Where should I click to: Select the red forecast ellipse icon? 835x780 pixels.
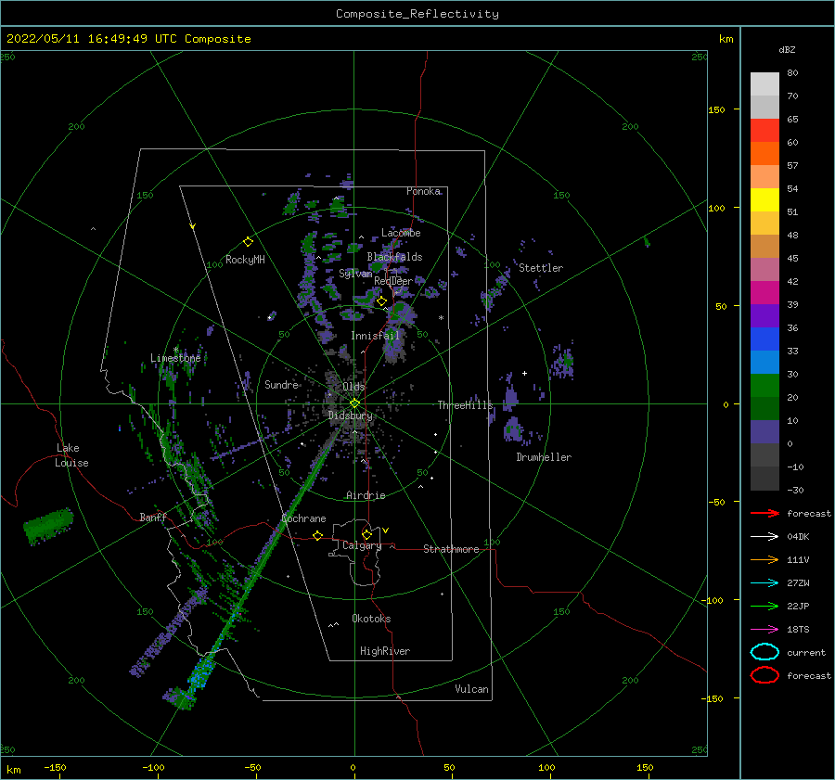(x=764, y=675)
